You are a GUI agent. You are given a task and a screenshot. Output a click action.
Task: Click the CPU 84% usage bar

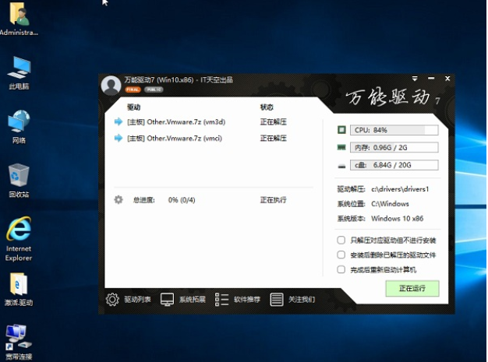394,130
